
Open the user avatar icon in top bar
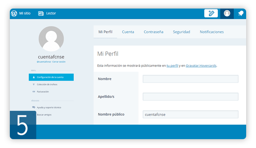227,13
